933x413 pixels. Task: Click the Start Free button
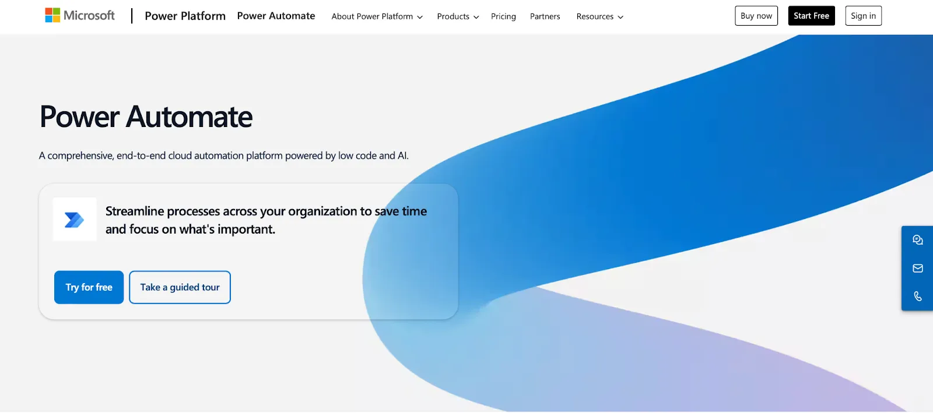pos(811,16)
